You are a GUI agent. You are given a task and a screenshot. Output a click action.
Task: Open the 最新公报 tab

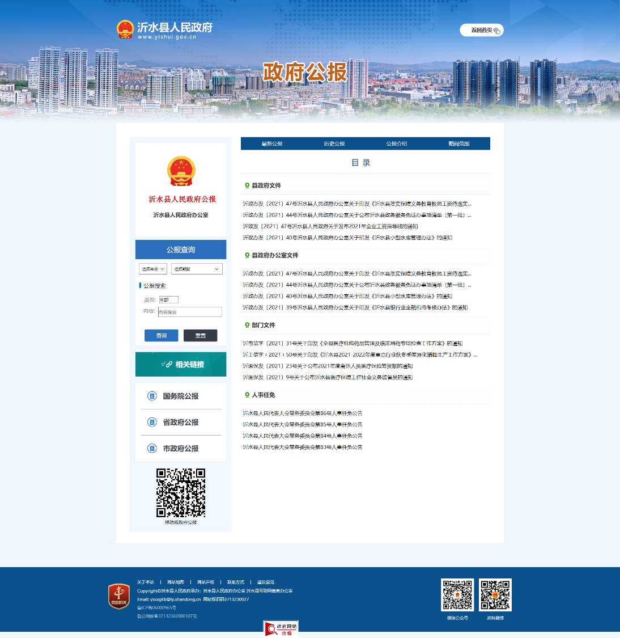click(x=272, y=144)
